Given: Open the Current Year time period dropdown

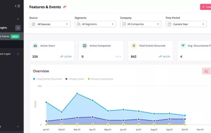Looking at the screenshot, I should (x=186, y=24).
